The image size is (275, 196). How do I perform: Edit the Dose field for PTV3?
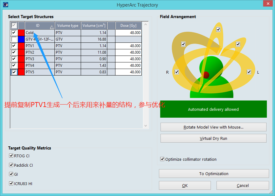coord(128,59)
